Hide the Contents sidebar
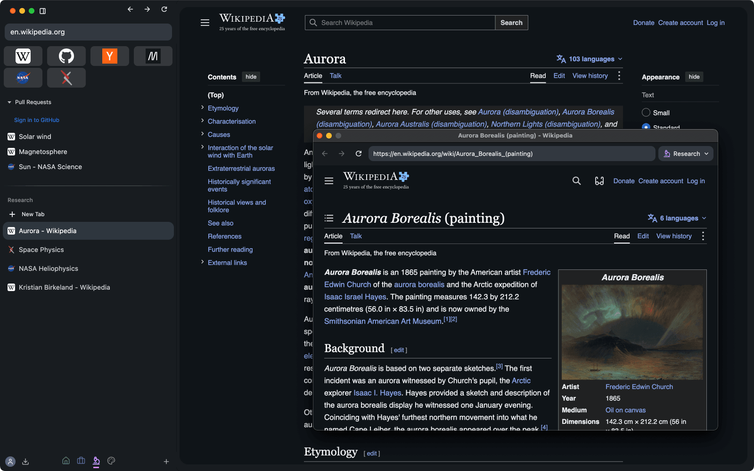Viewport: 754px width, 471px height. pos(251,77)
